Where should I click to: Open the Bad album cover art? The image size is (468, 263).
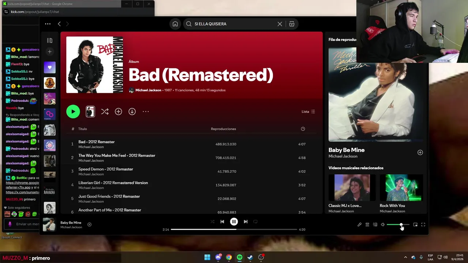click(x=94, y=65)
